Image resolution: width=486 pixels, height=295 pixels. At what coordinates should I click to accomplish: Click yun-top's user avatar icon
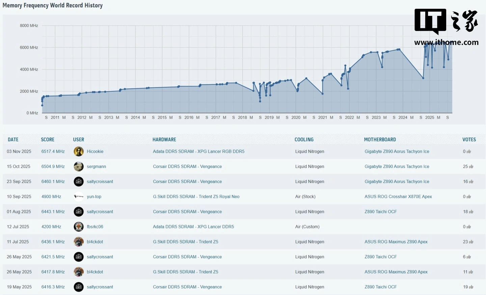tap(79, 197)
